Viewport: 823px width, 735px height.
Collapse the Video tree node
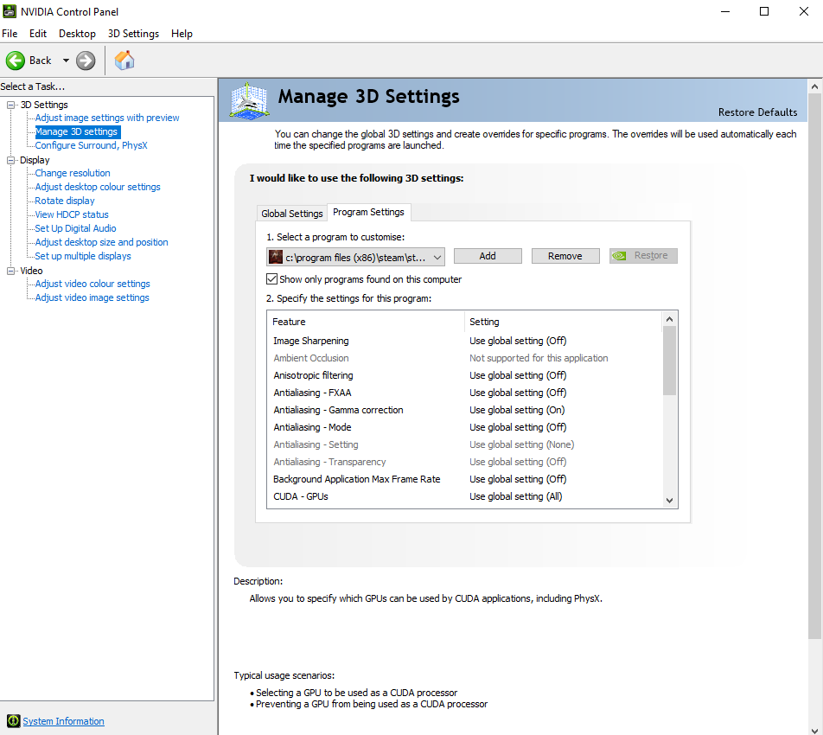(10, 271)
